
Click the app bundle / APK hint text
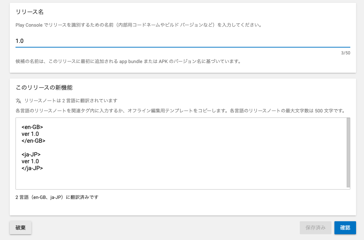(x=128, y=62)
